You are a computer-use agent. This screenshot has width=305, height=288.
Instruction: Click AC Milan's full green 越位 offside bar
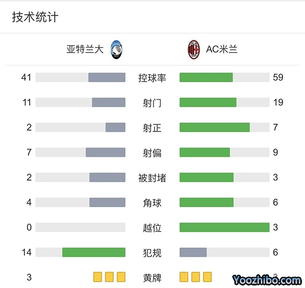[x=224, y=227]
